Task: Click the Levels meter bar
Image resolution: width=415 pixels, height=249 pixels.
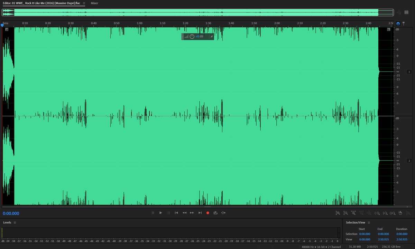Action: 171,233
